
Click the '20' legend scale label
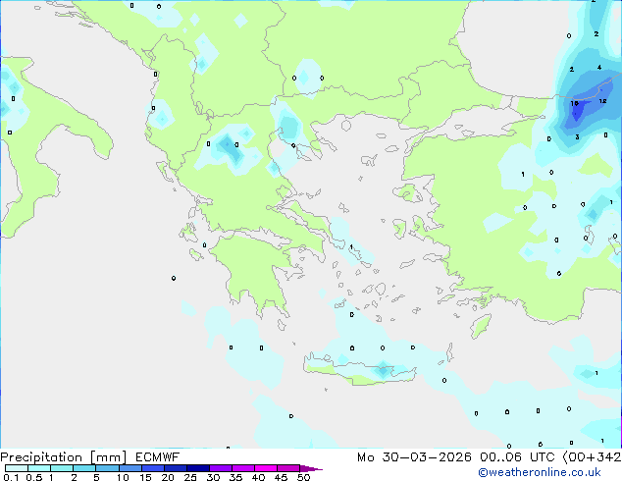point(168,477)
